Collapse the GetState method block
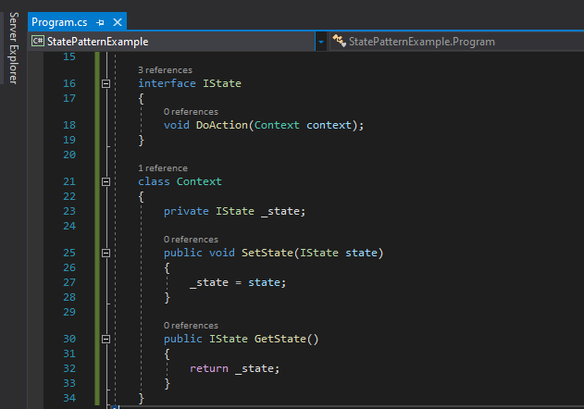The height and width of the screenshot is (409, 584). tap(106, 340)
